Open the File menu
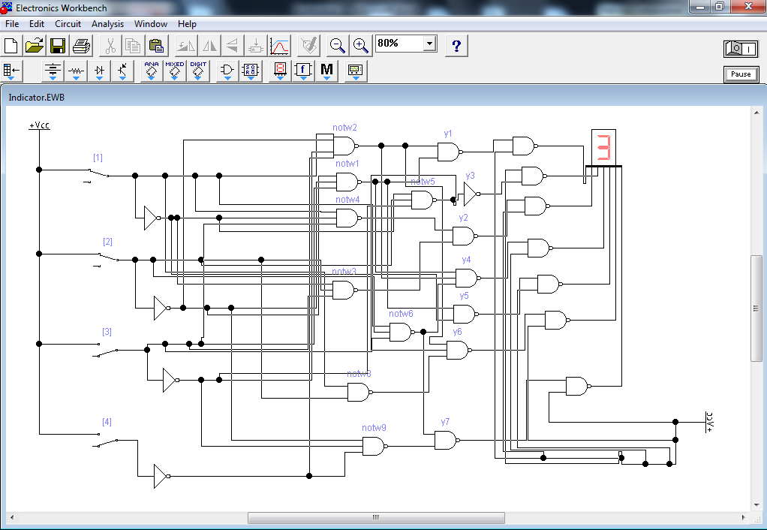Image resolution: width=767 pixels, height=530 pixels. coord(12,23)
